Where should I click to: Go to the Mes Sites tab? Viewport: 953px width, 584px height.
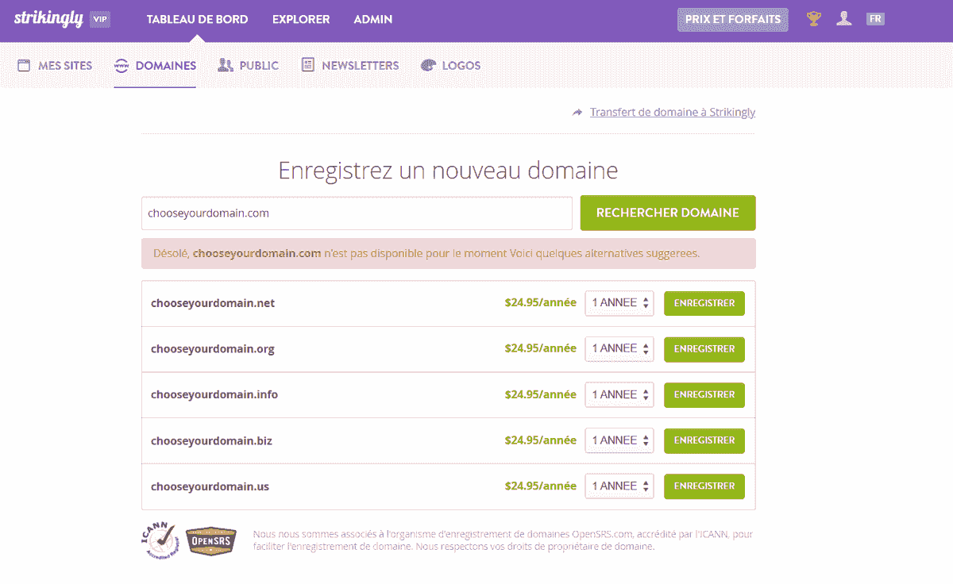(55, 65)
